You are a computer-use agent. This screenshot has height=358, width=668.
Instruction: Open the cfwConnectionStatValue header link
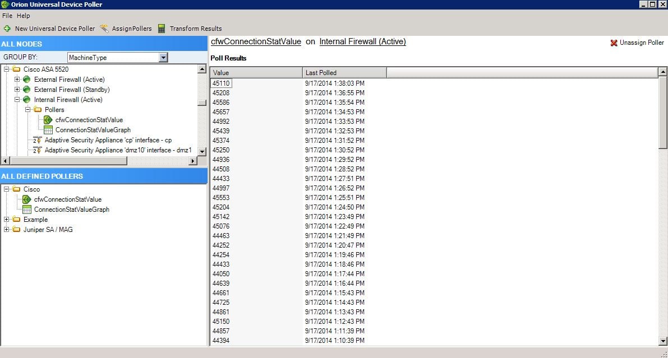[256, 41]
